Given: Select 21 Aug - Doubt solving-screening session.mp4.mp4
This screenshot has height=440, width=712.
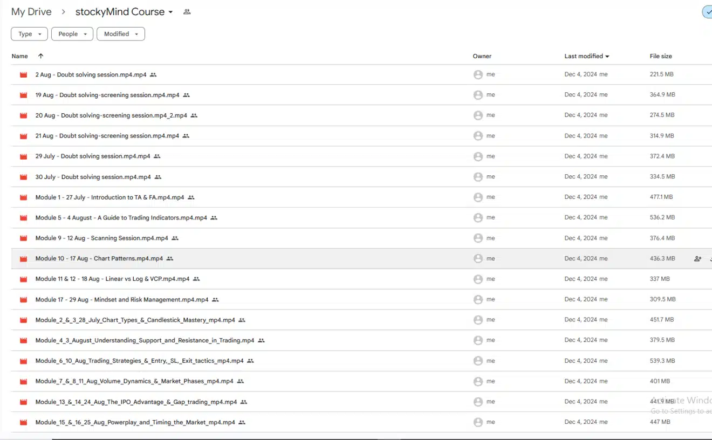Looking at the screenshot, I should tap(107, 136).
